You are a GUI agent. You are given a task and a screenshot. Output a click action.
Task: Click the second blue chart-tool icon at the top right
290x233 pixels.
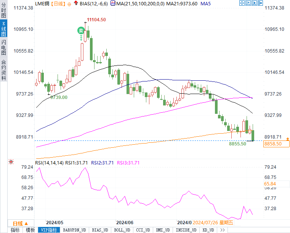pos(248,3)
